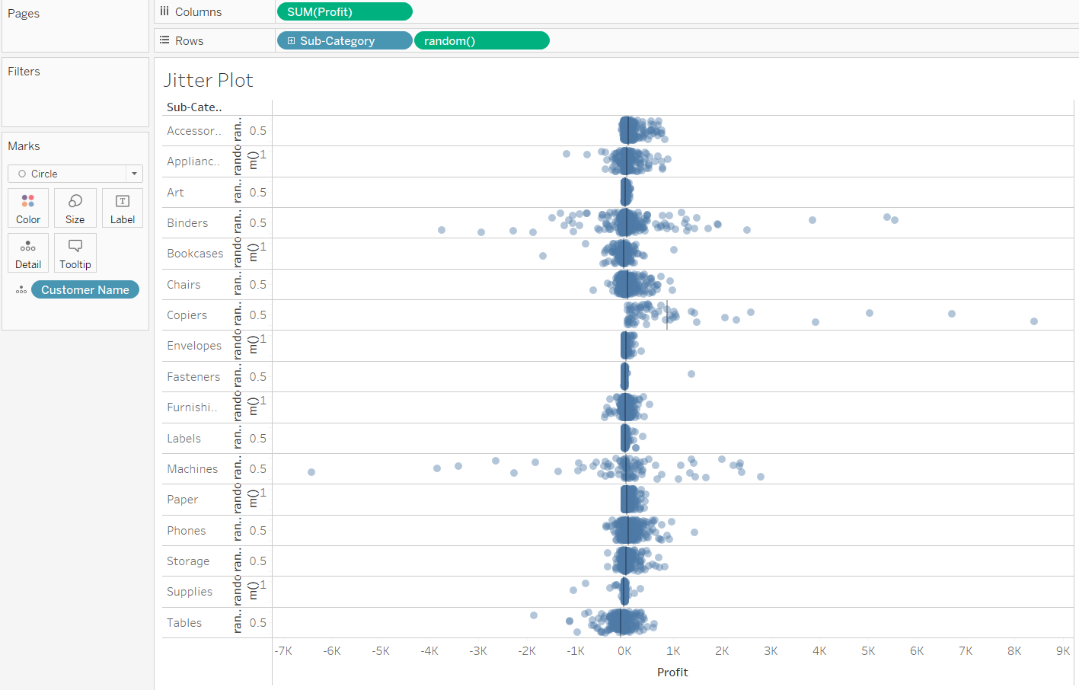Click the 5K axis tick label
The height and width of the screenshot is (690, 1079).
868,651
